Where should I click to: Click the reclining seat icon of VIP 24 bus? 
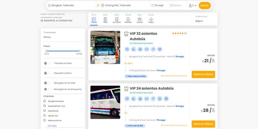pos(134,99)
